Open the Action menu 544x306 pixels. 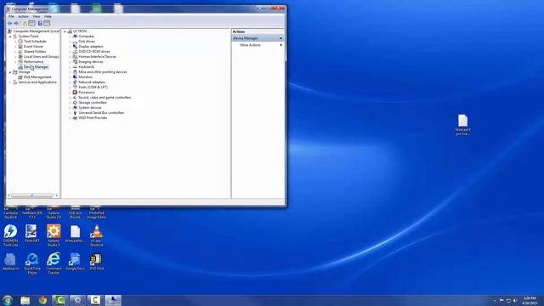click(23, 16)
